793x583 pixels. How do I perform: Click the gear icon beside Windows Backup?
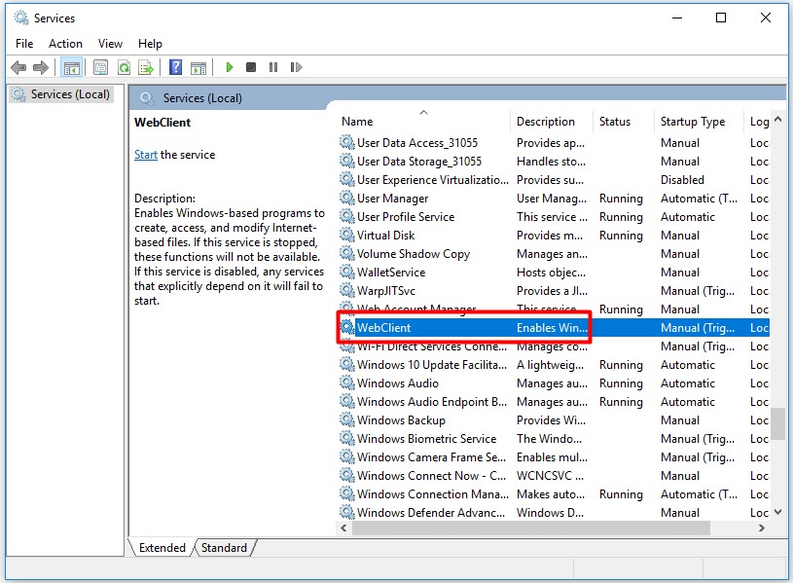[x=347, y=419]
